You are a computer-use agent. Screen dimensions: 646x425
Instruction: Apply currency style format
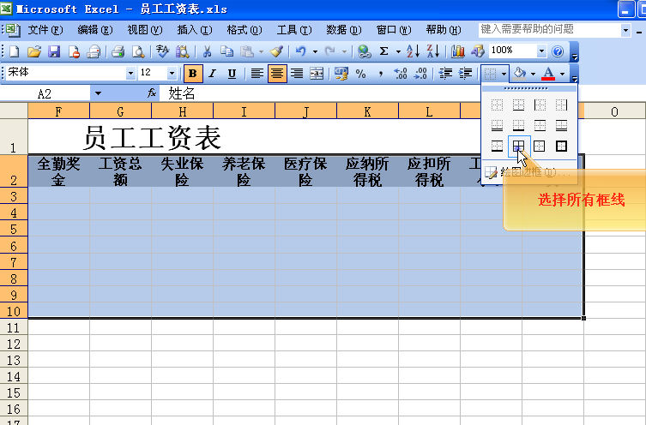click(341, 74)
